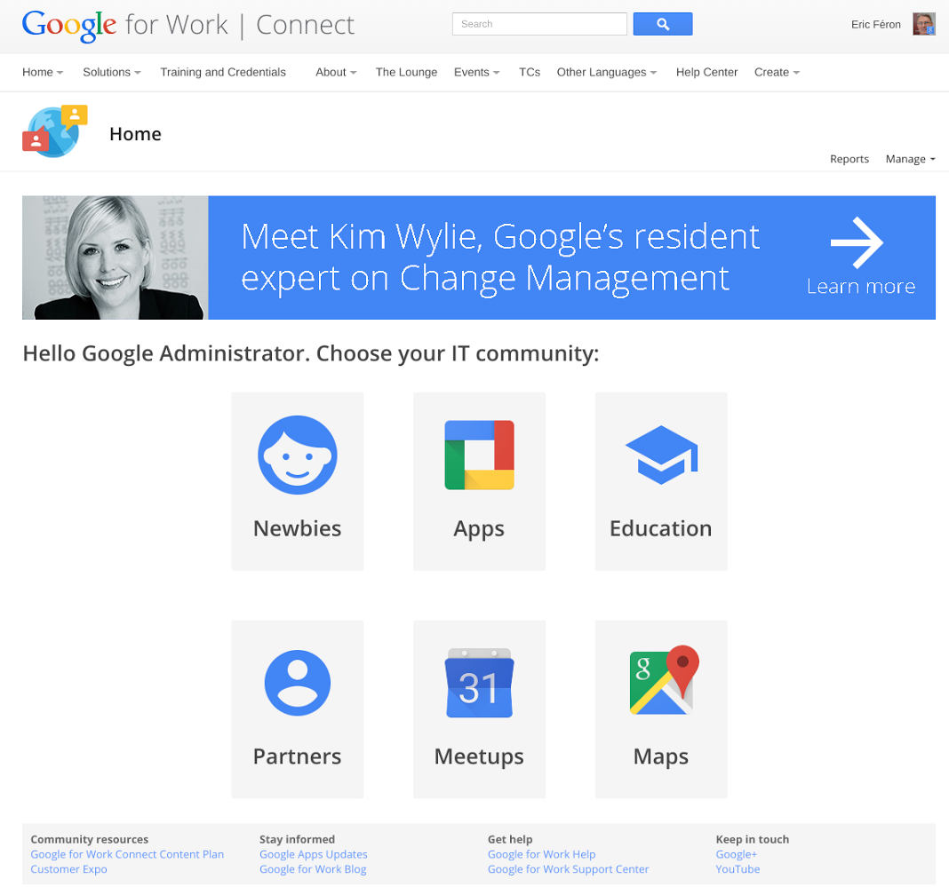Screen dimensions: 949x887
Task: Open the Apps community square icon
Action: [479, 455]
